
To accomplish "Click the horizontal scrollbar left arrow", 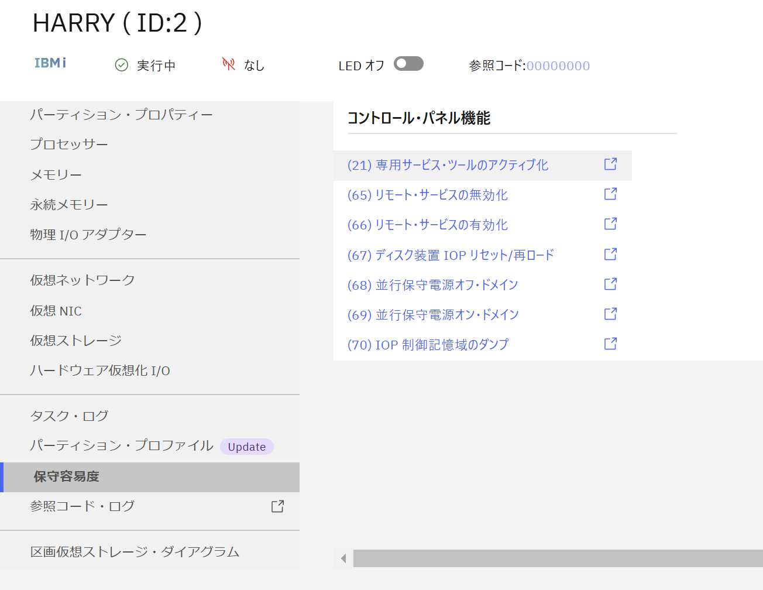I will (x=343, y=558).
